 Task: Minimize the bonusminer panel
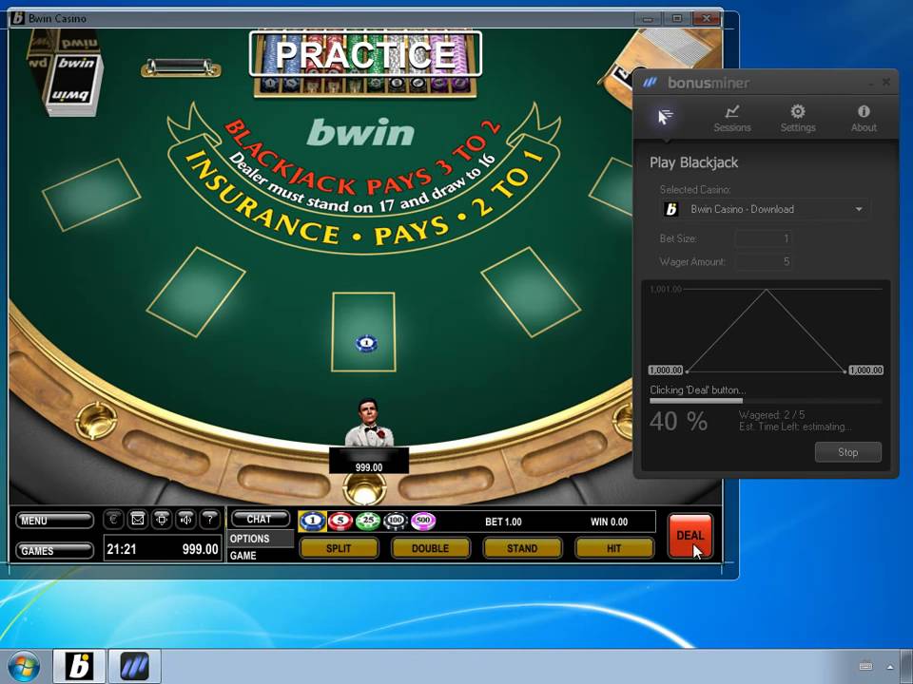870,83
